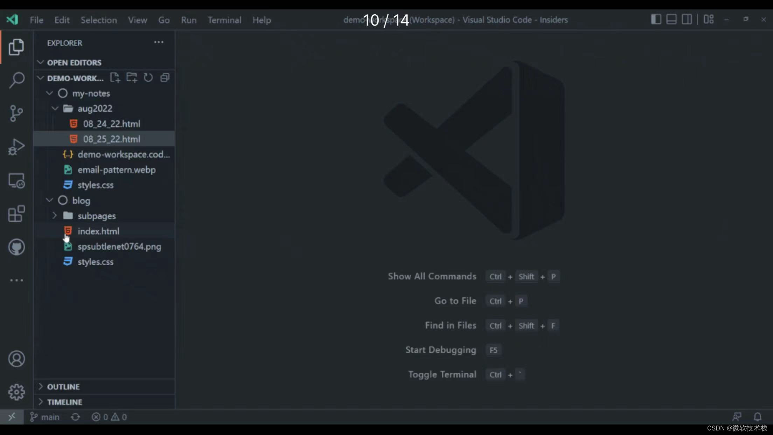Click Start Debugging hint
This screenshot has height=435, width=773.
pos(441,350)
